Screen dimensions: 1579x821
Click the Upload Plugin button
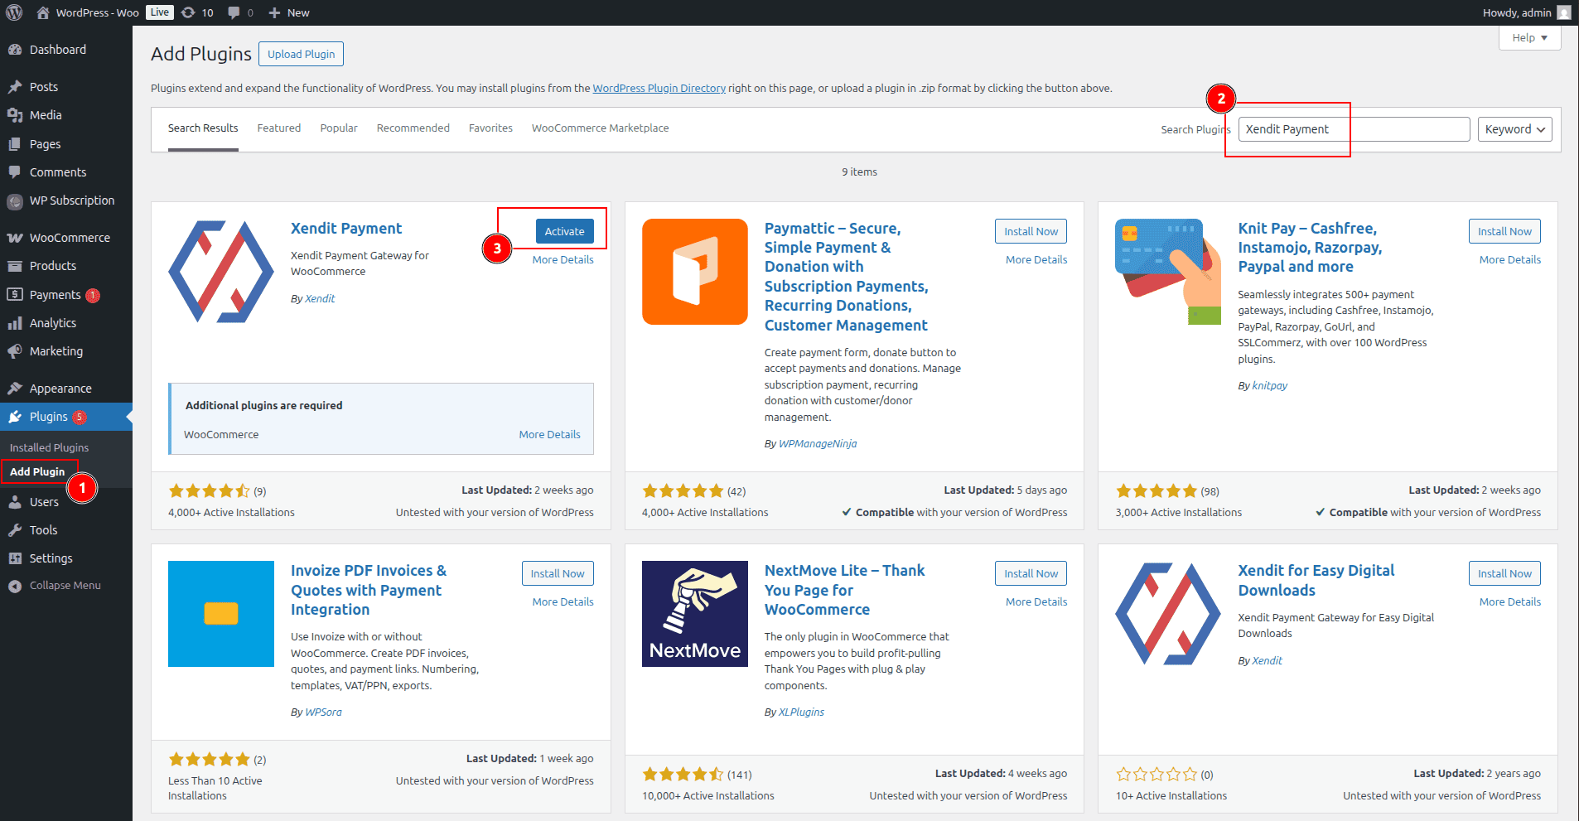coord(301,54)
